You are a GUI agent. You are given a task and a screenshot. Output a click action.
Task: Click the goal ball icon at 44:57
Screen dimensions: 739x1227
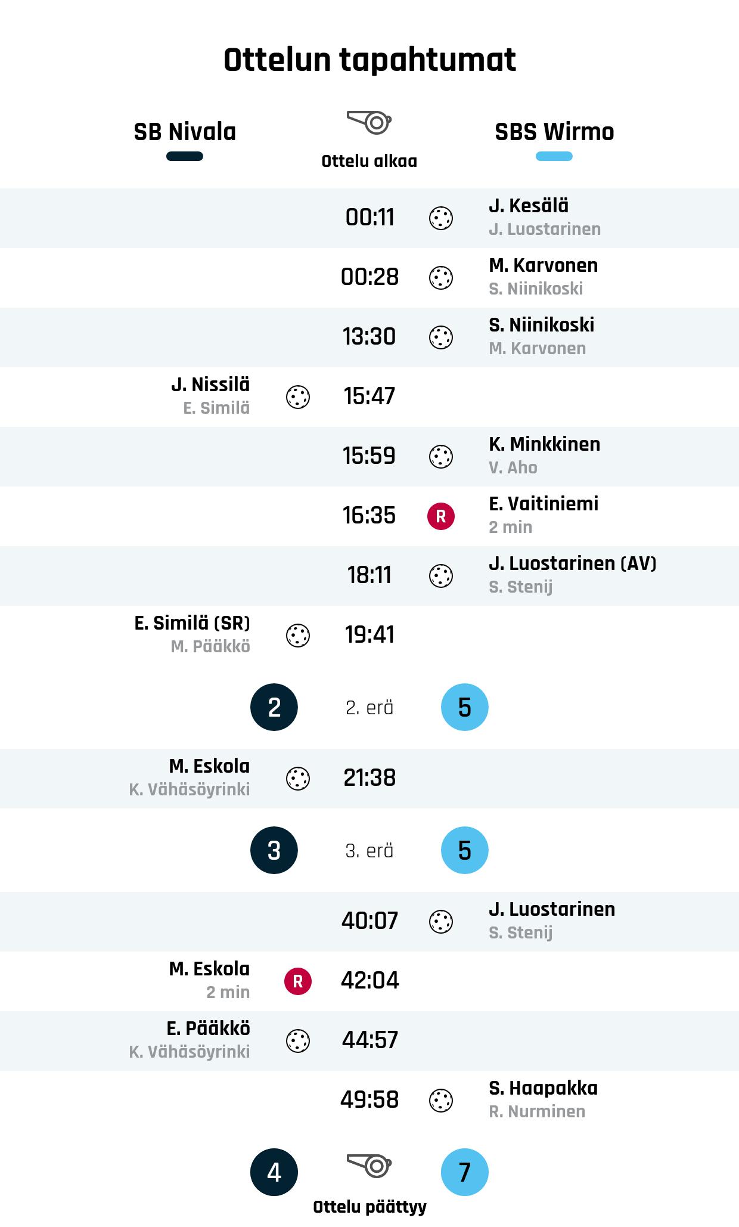[298, 1041]
